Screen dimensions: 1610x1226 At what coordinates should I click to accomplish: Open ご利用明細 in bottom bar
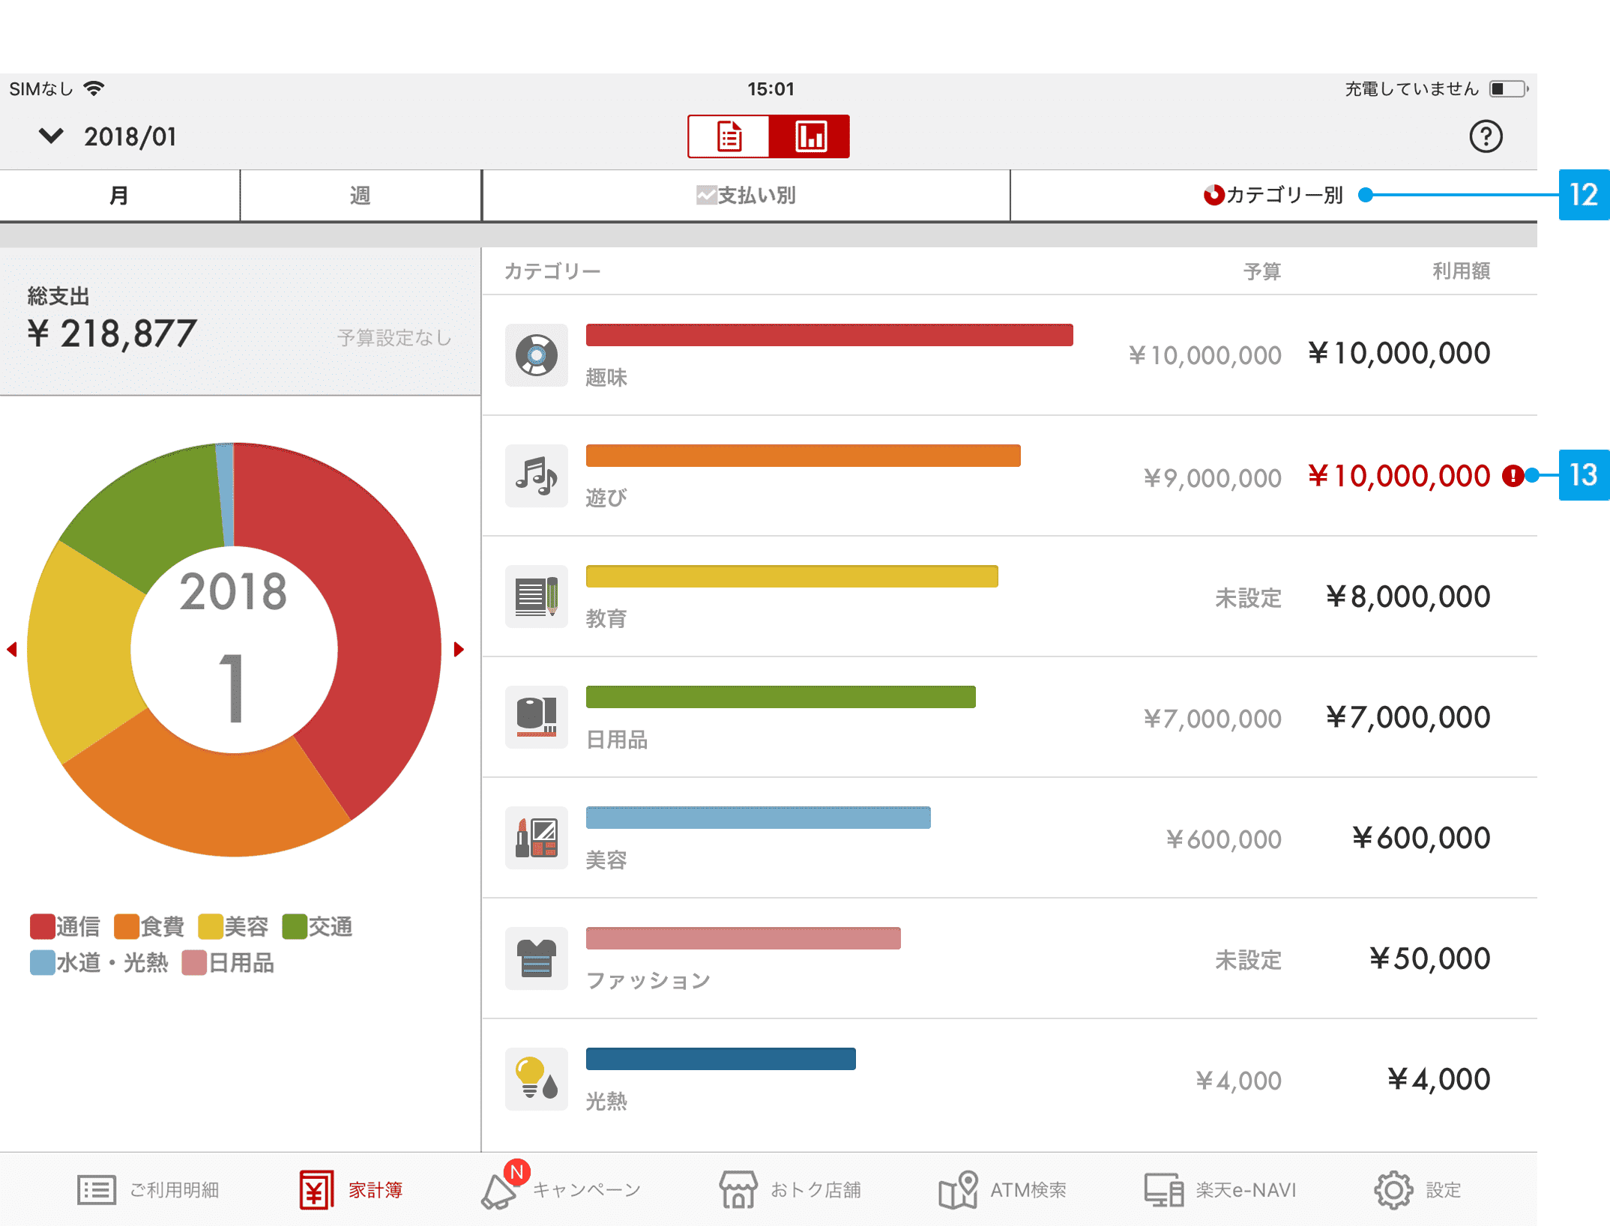pos(148,1189)
